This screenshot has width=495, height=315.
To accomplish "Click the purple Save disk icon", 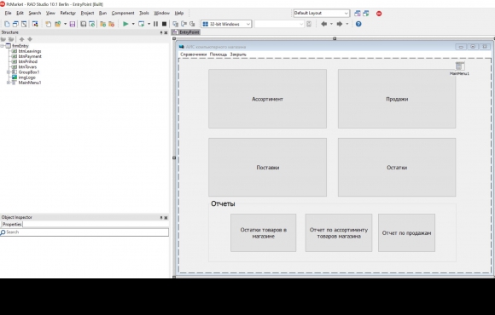I will 73,24.
